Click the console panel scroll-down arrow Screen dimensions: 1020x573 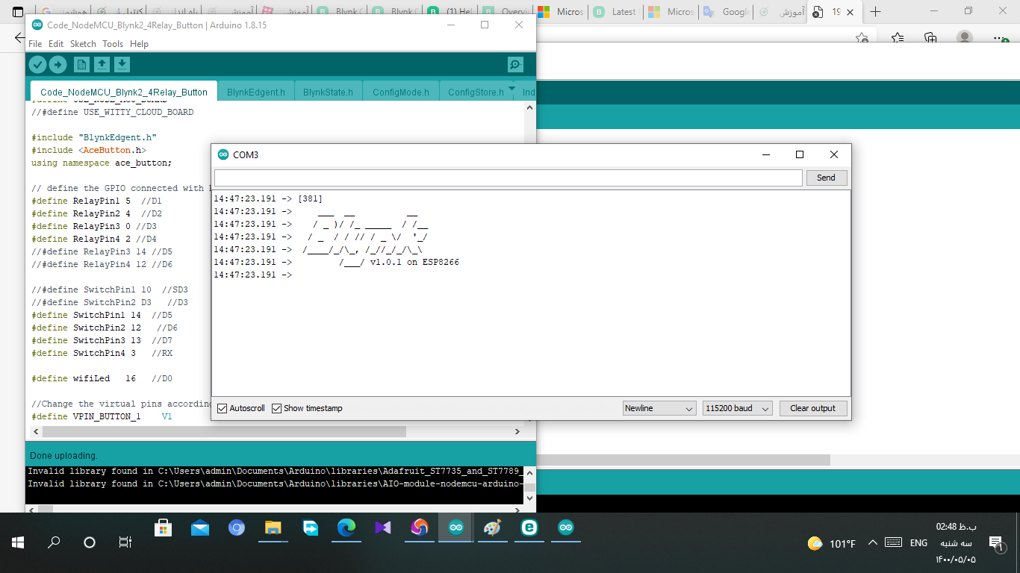pos(530,497)
